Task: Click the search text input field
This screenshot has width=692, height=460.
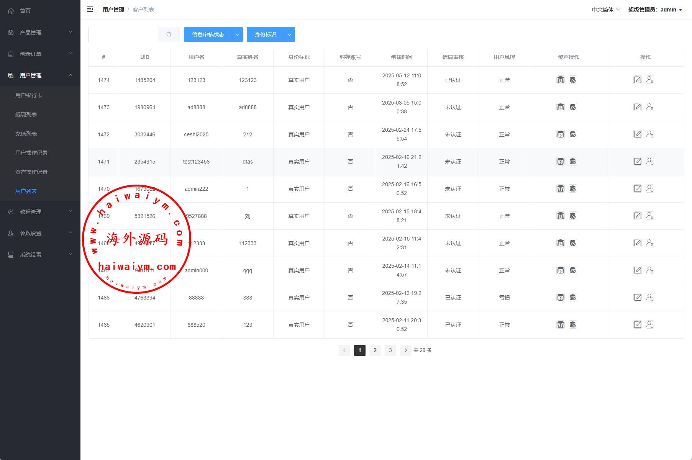Action: tap(123, 34)
